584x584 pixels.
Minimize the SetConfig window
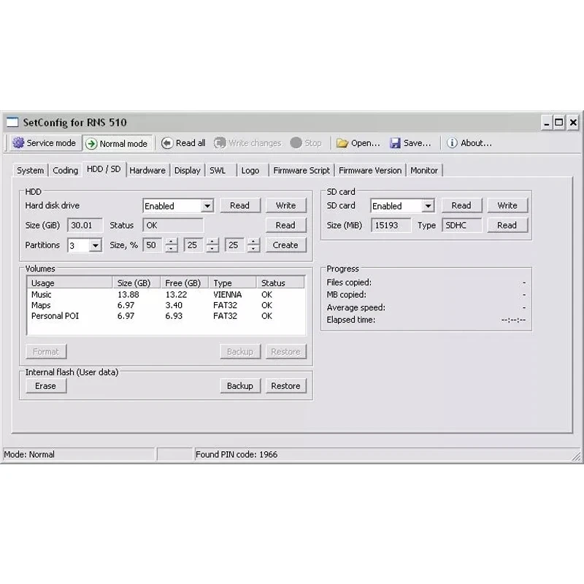546,123
